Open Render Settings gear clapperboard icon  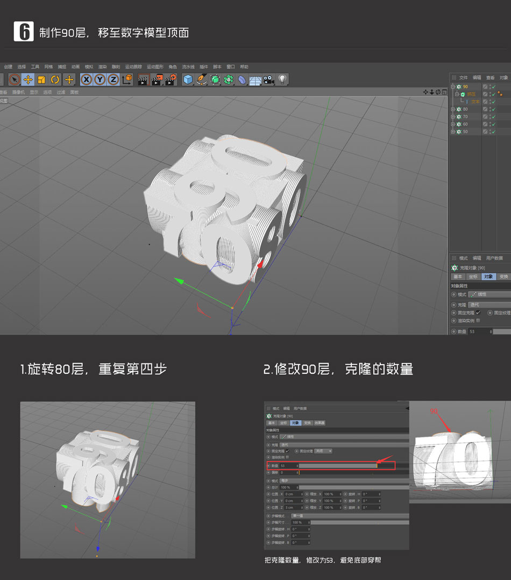coord(171,80)
